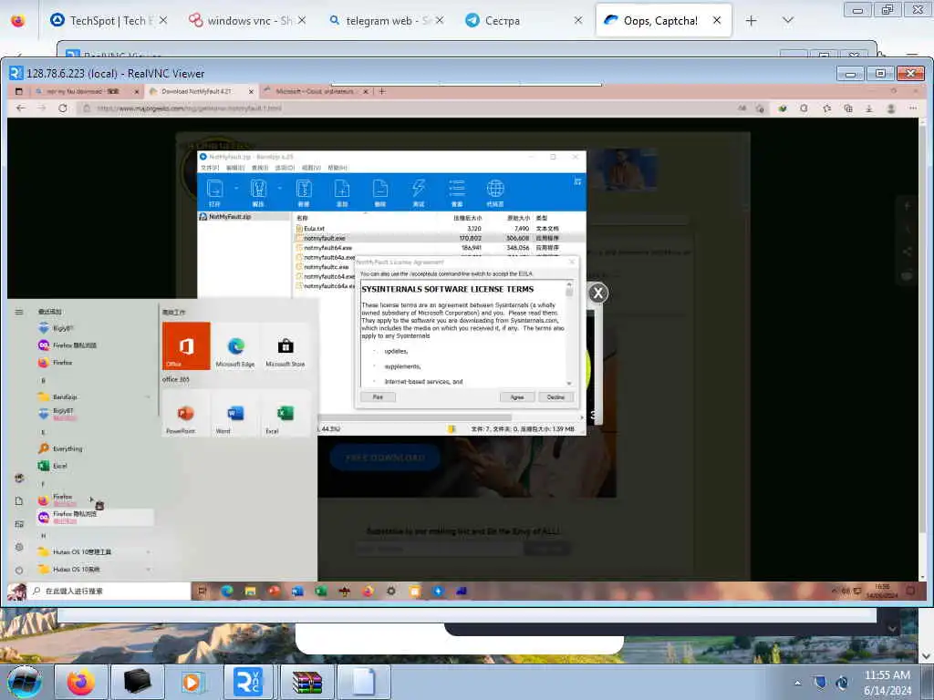The image size is (934, 700).
Task: Switch to telegram web Firefox tab
Action: pyautogui.click(x=386, y=21)
